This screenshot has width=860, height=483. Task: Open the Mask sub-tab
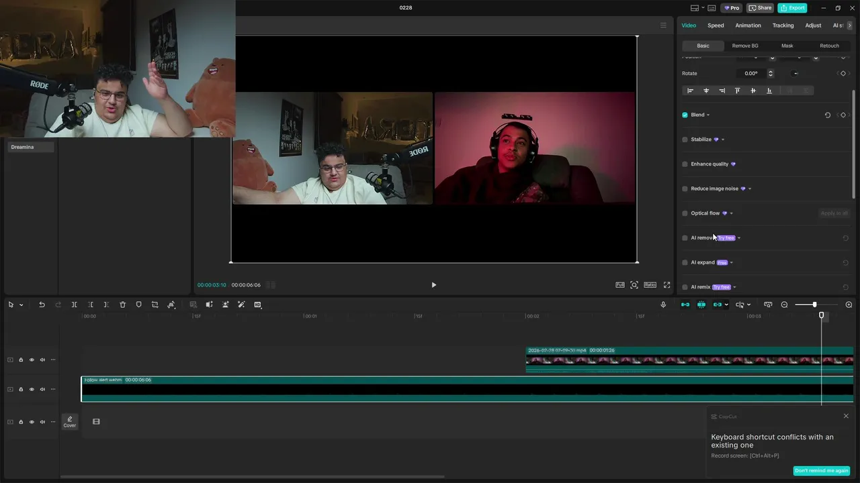(x=787, y=46)
